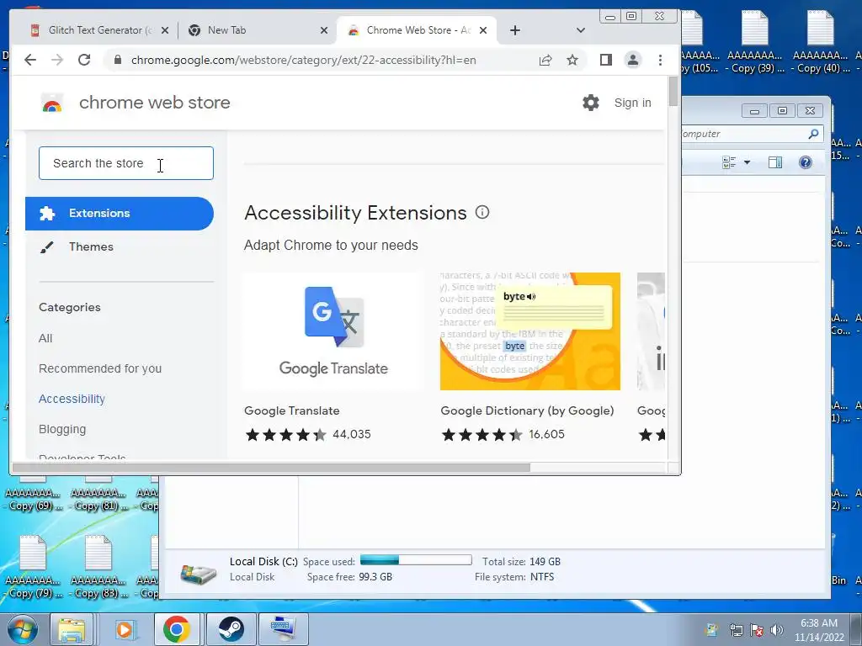Open the Windows Start orb
This screenshot has height=646, width=862.
click(x=22, y=629)
